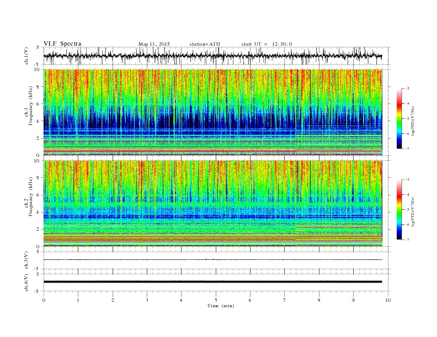Click the "ch.3(V)" axis label
The image size is (437, 337).
[x=26, y=260]
